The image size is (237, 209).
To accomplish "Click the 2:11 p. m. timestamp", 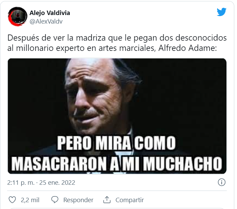I will [21, 183].
